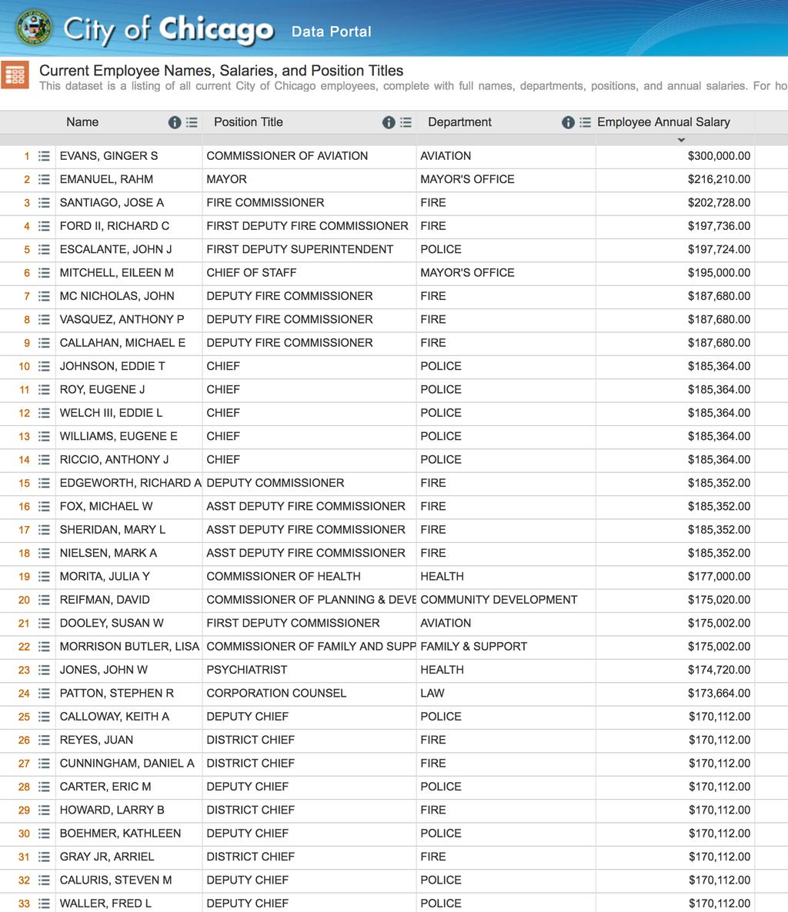Open row menu for EVANS, GINGER S
Screen dimensions: 788x912
[x=44, y=156]
